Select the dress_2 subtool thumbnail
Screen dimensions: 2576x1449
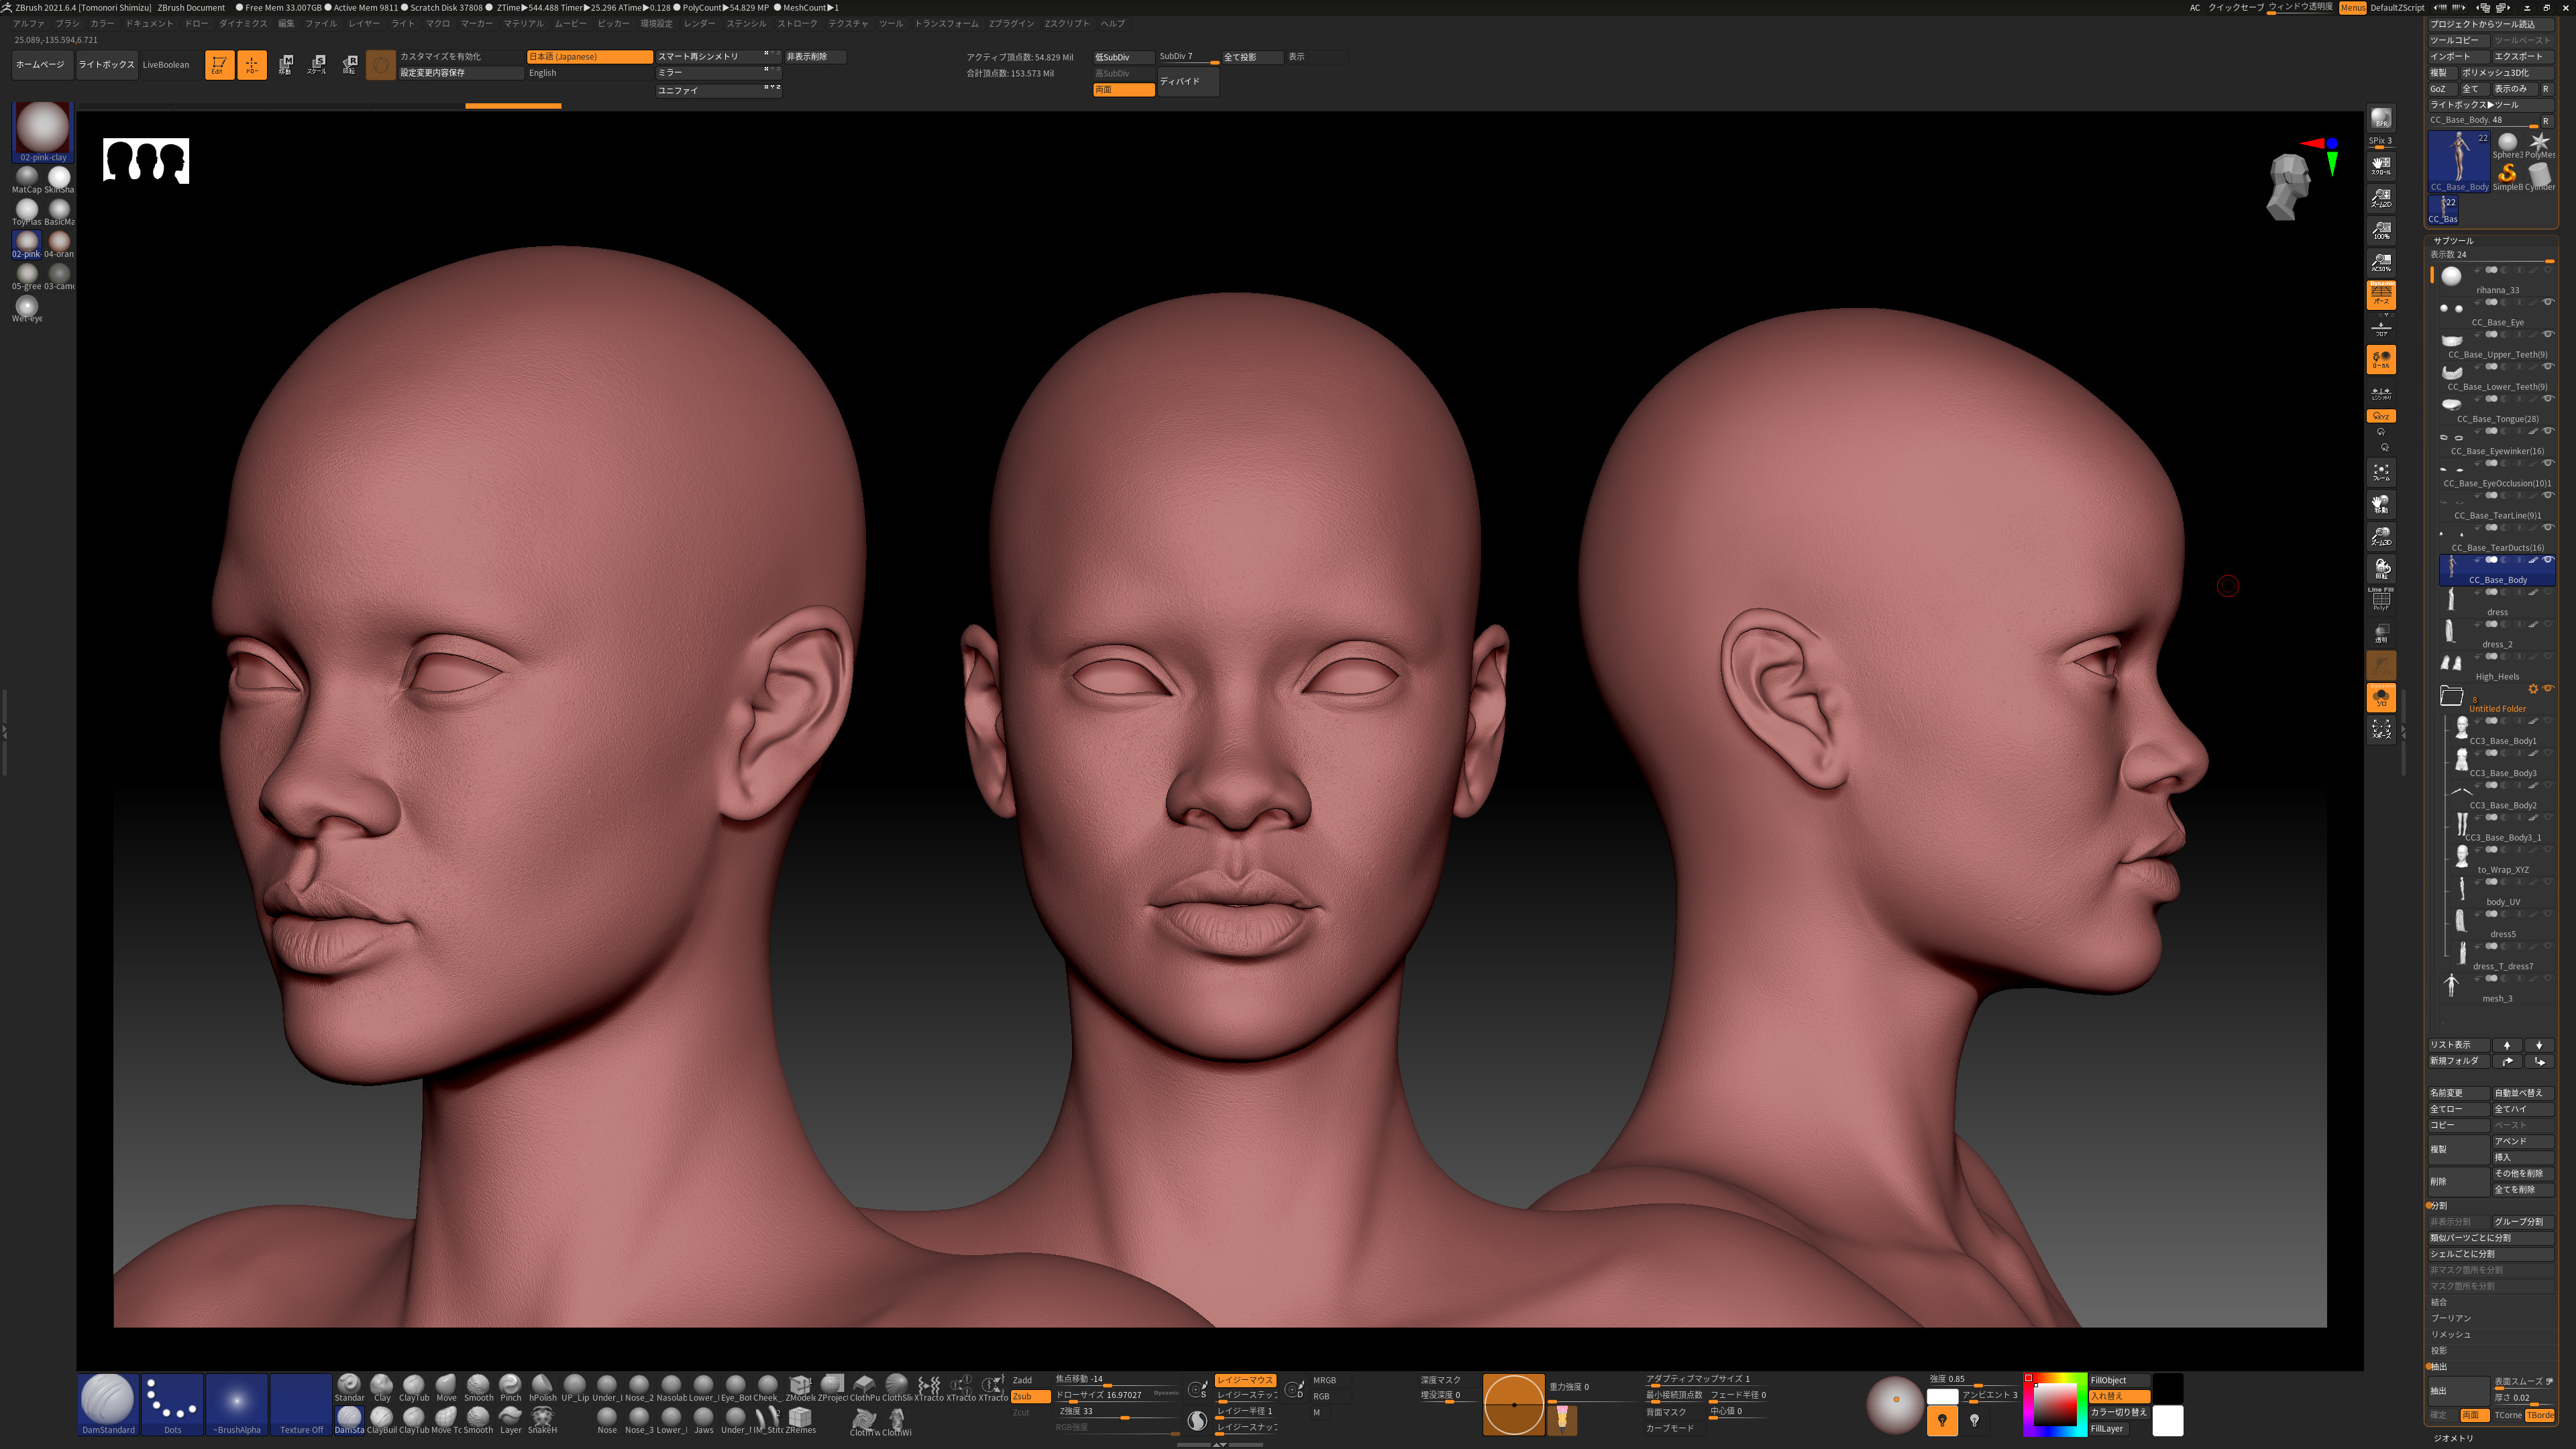tap(2450, 631)
